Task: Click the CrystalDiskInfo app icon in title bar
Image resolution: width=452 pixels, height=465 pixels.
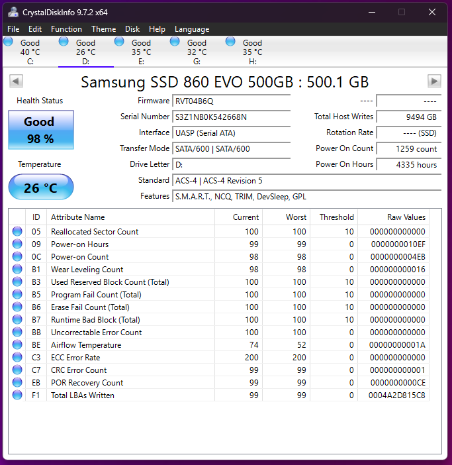Action: coord(13,12)
